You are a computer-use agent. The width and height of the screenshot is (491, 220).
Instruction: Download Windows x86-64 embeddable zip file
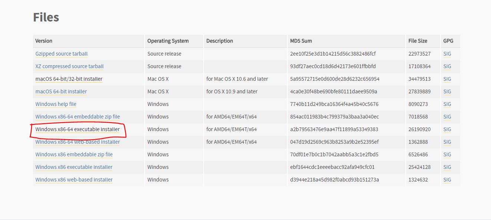(78, 117)
